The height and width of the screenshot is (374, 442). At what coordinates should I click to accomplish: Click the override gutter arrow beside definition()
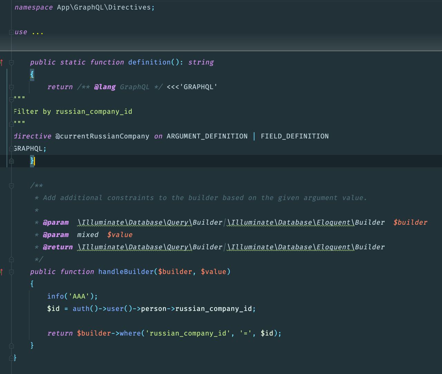pyautogui.click(x=2, y=62)
